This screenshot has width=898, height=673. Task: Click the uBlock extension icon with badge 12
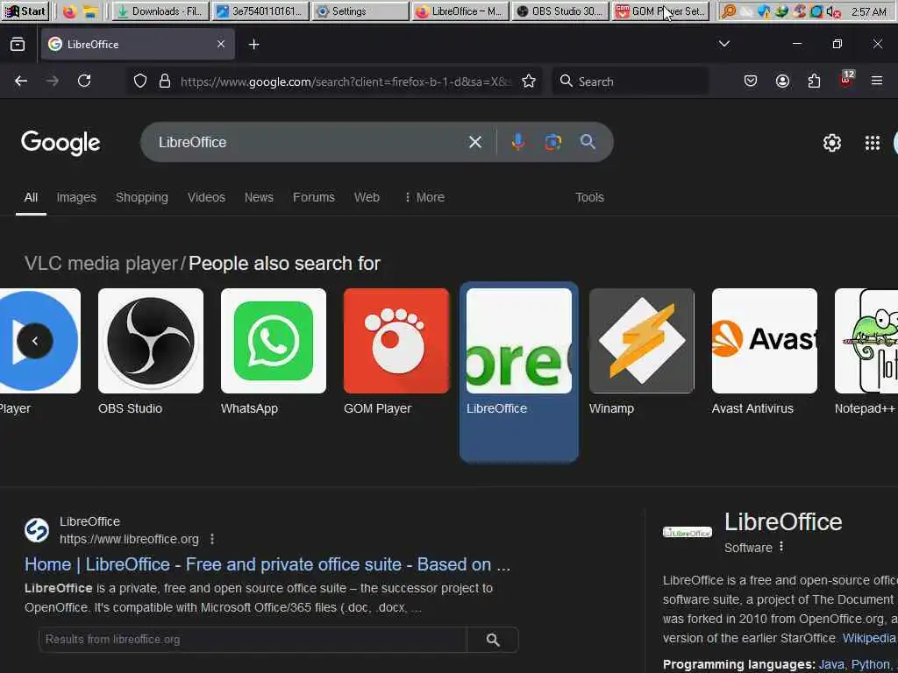846,79
